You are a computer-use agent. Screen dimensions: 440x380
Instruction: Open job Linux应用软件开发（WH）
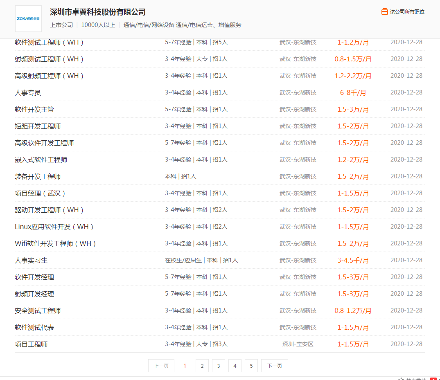click(54, 227)
